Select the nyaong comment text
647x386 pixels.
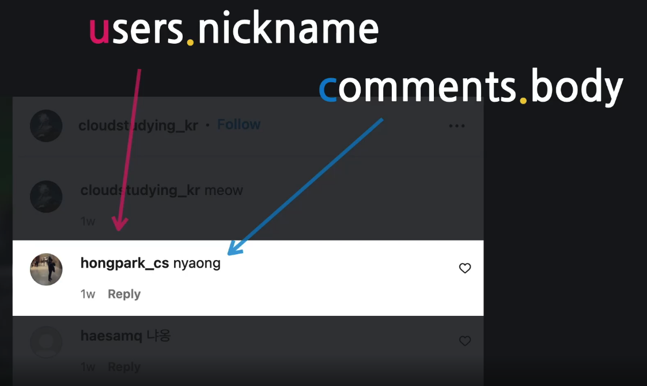coord(197,263)
